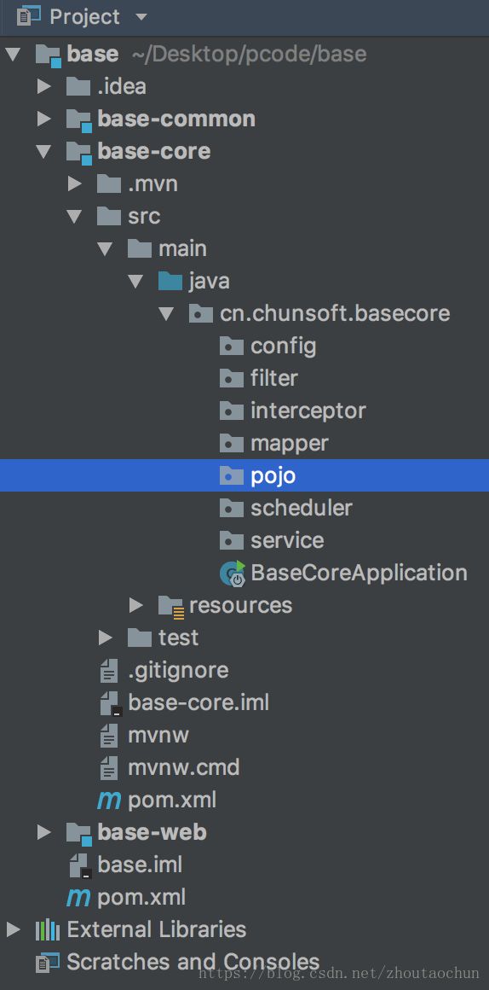Screen dimensions: 489x990
Task: Open the Project view dropdown arrow
Action: (x=141, y=17)
